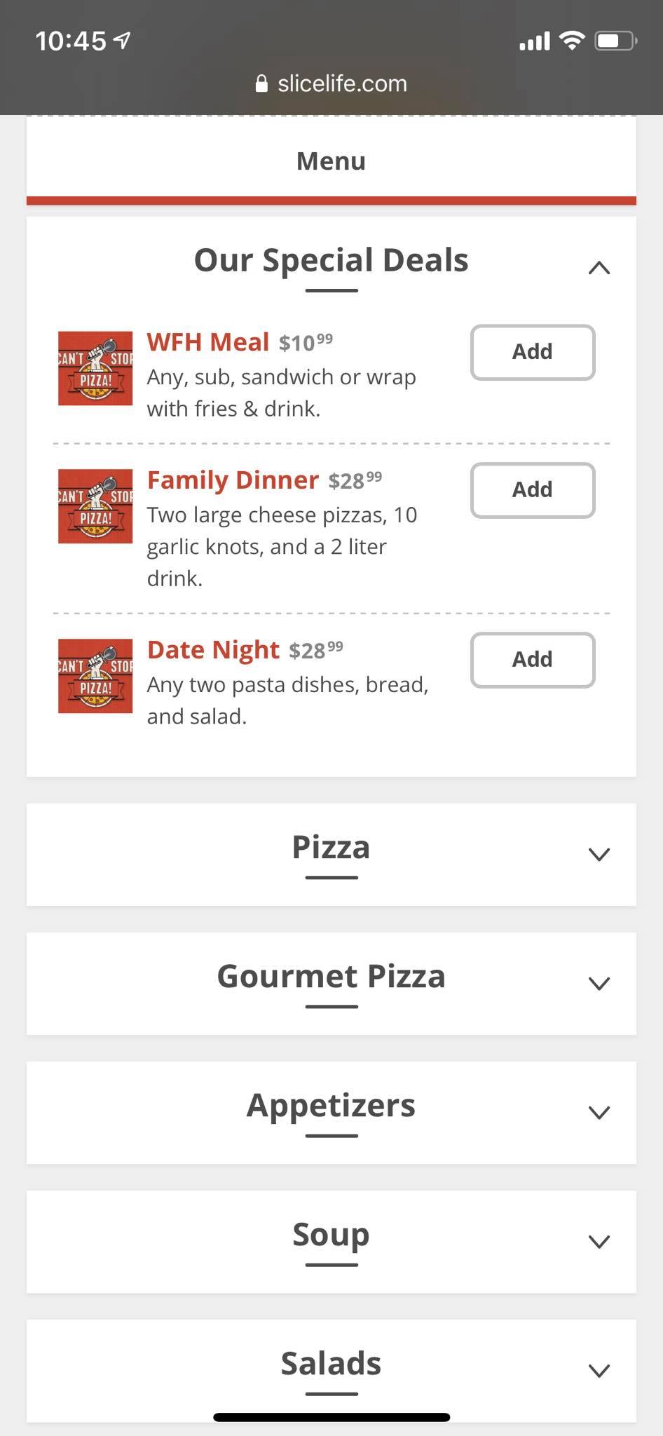This screenshot has width=663, height=1436.
Task: Tap the location arrow in status bar
Action: tap(123, 41)
